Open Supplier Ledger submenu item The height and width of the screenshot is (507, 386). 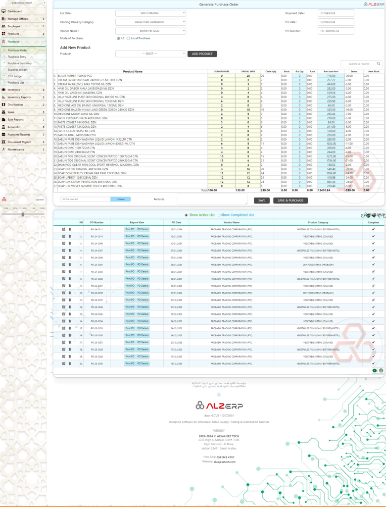click(x=24, y=70)
